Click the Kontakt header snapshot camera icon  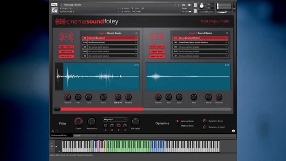(x=184, y=5)
